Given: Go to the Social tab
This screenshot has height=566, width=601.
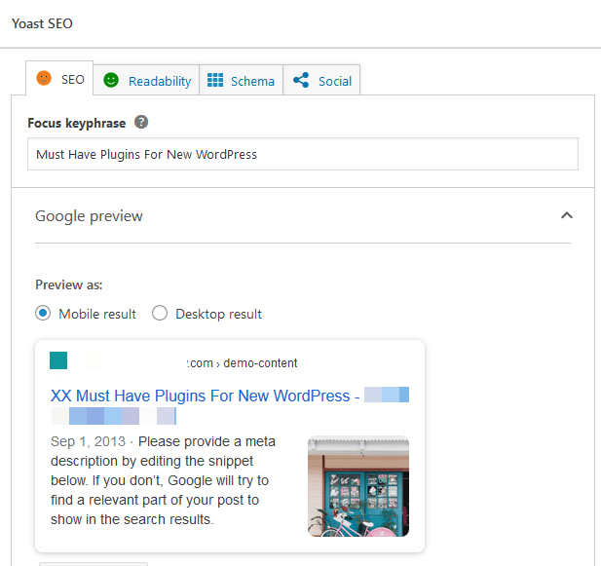Looking at the screenshot, I should (321, 80).
